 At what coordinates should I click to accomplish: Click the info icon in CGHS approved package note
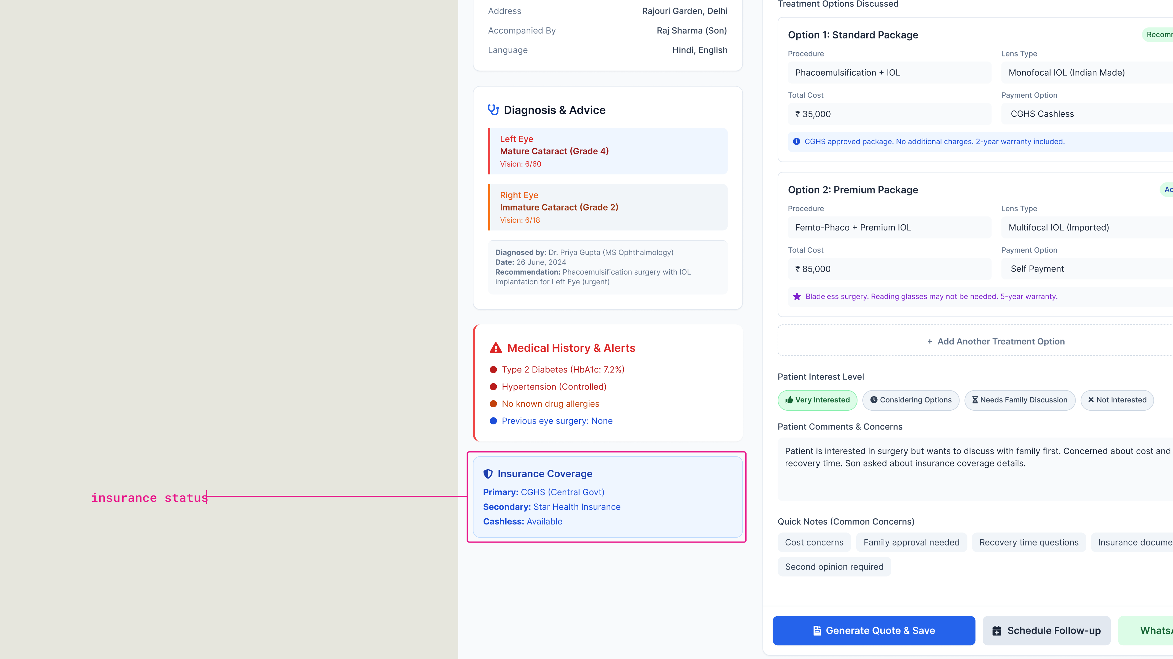pyautogui.click(x=796, y=142)
